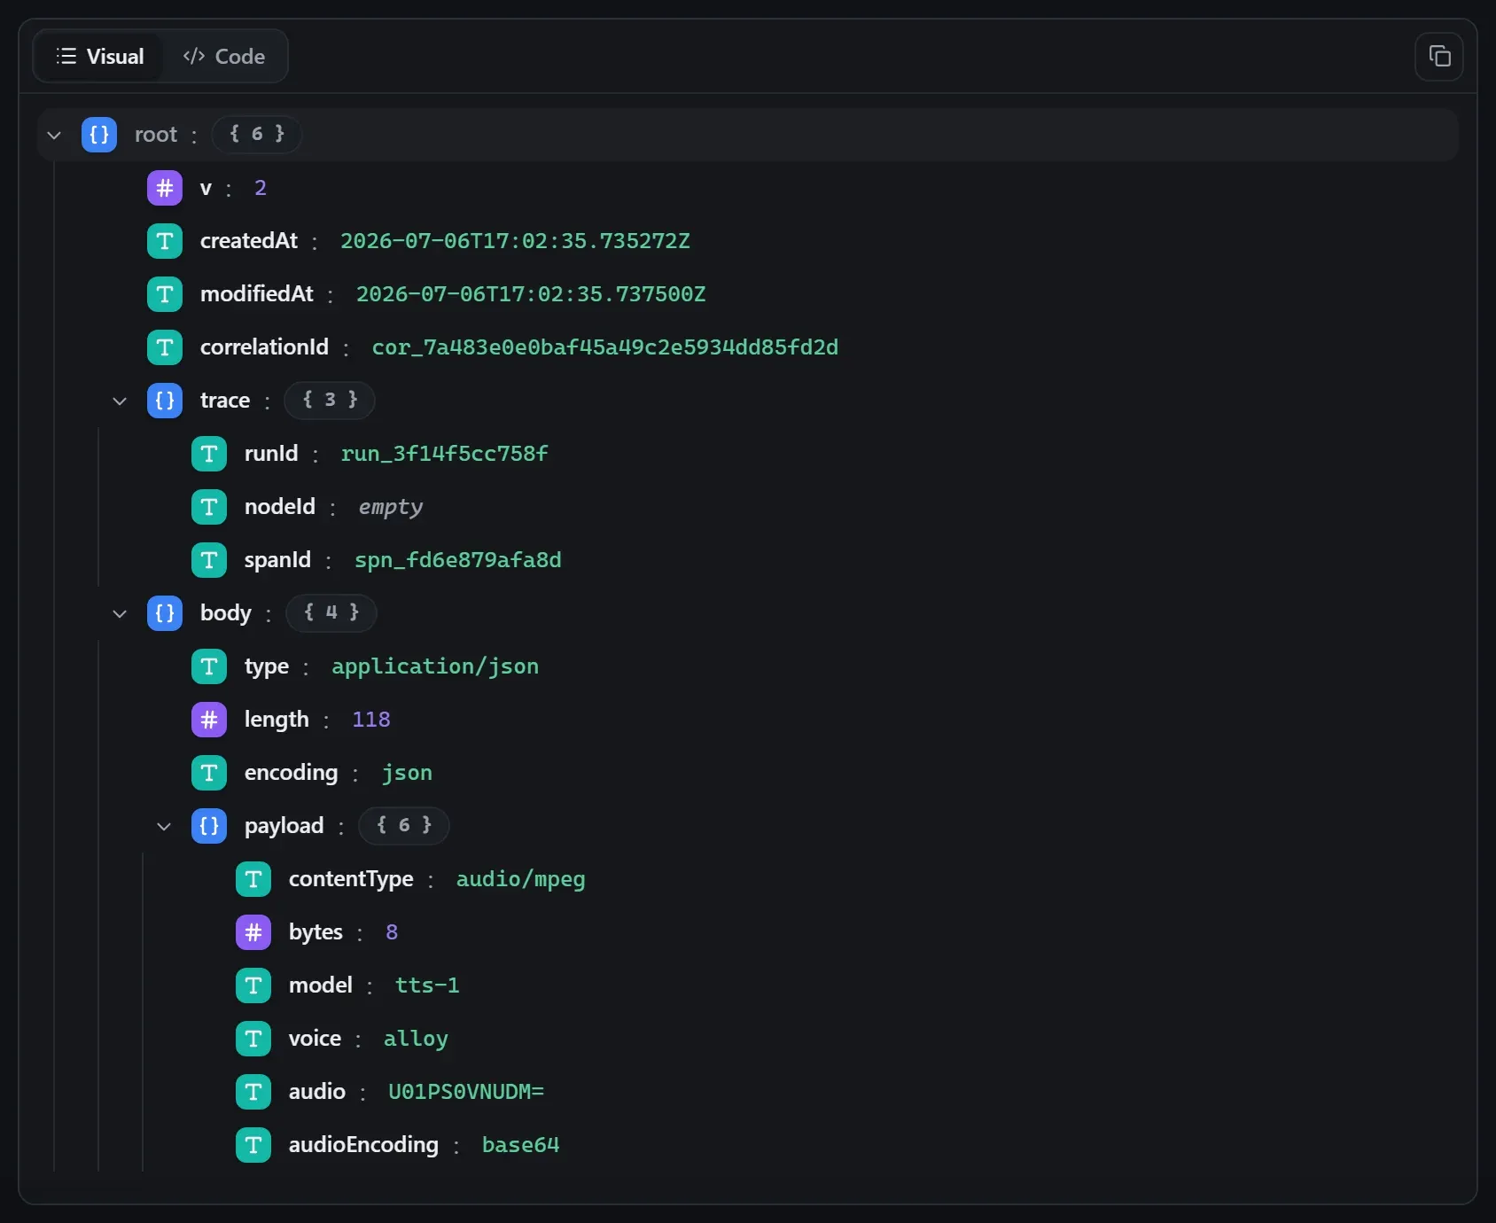Screen dimensions: 1496x1223
Task: Click the contentType key label
Action: [x=351, y=879]
